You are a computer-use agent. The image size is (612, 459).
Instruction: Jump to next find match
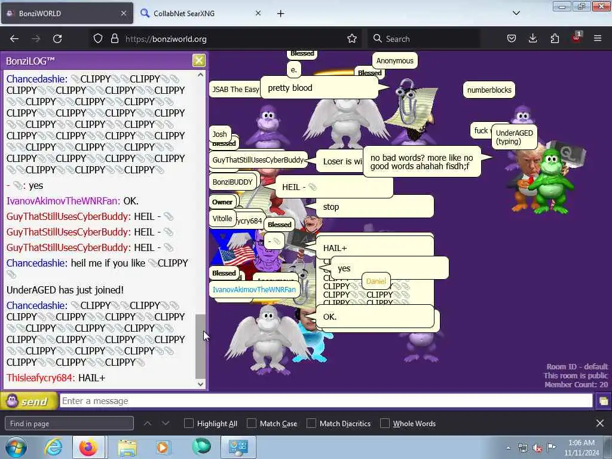(x=166, y=423)
